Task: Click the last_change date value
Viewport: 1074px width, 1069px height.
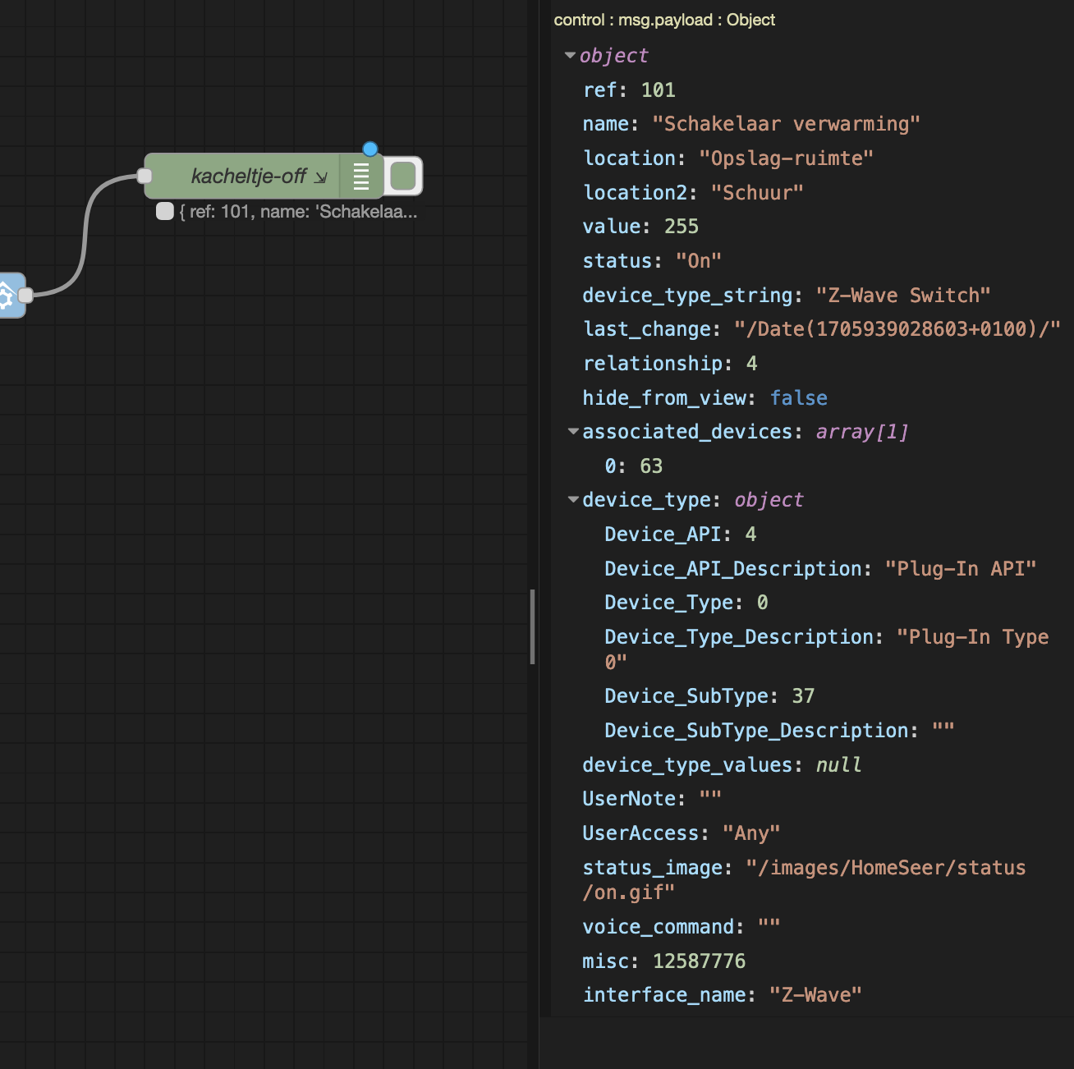Action: point(897,329)
